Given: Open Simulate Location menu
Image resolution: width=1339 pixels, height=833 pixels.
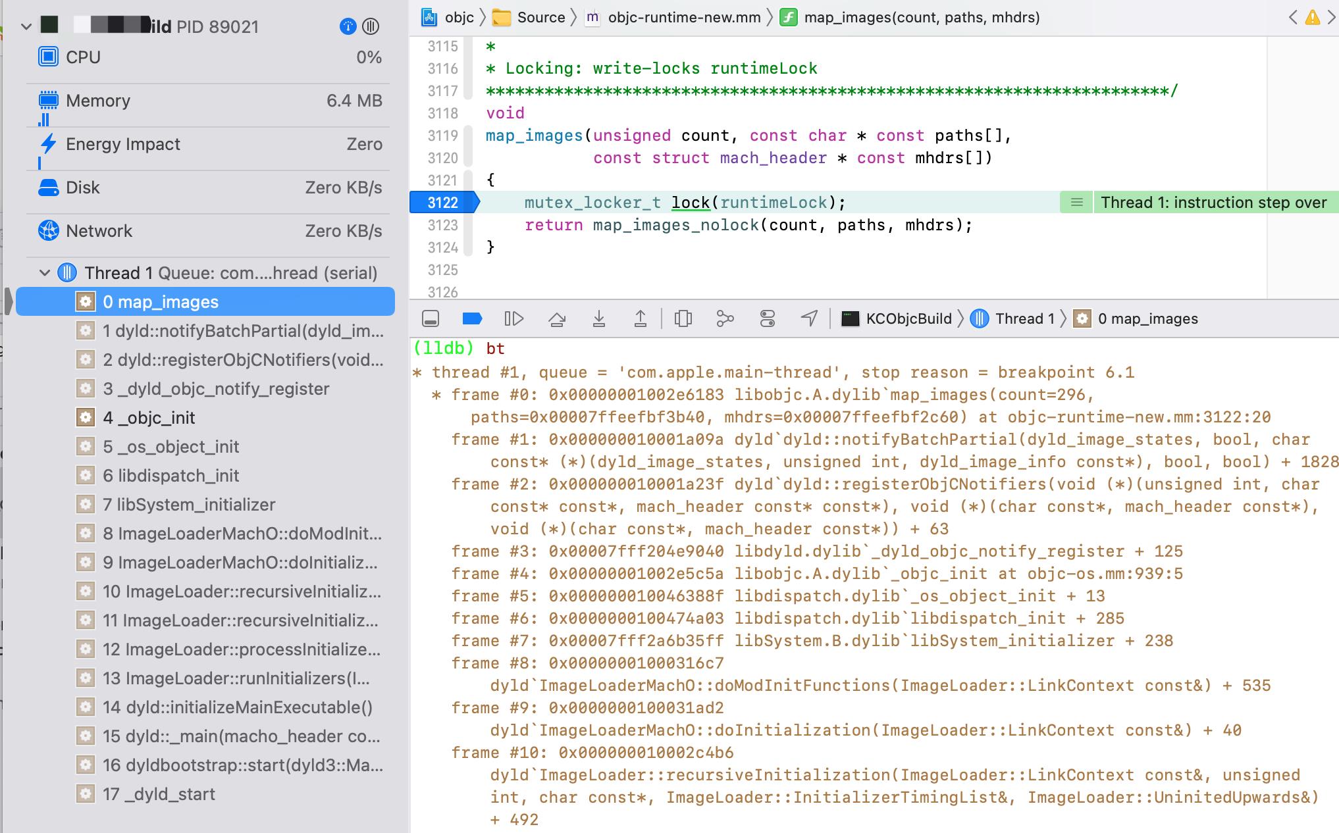Looking at the screenshot, I should pos(809,319).
